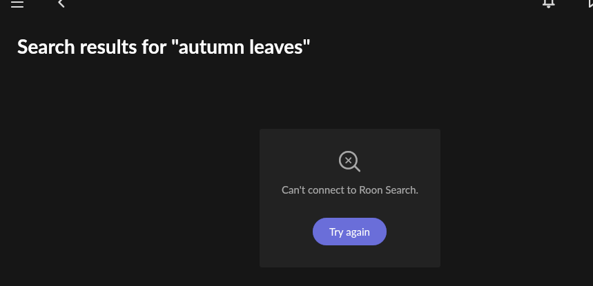
Task: Click the failed-search magnifier icon
Action: click(x=349, y=161)
